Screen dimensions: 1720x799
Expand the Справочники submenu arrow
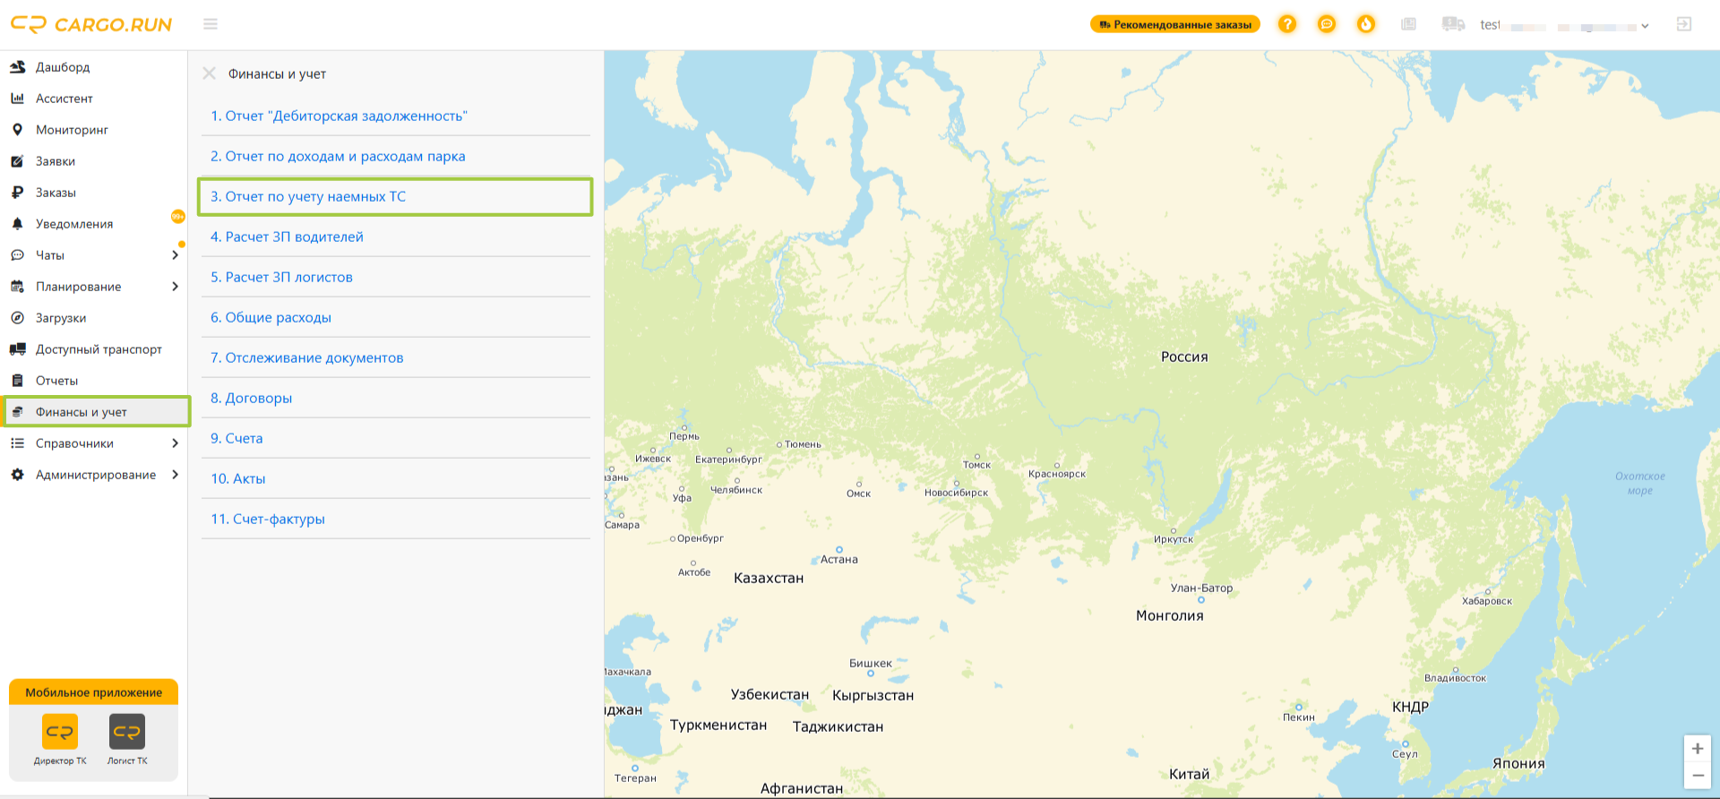pos(175,443)
